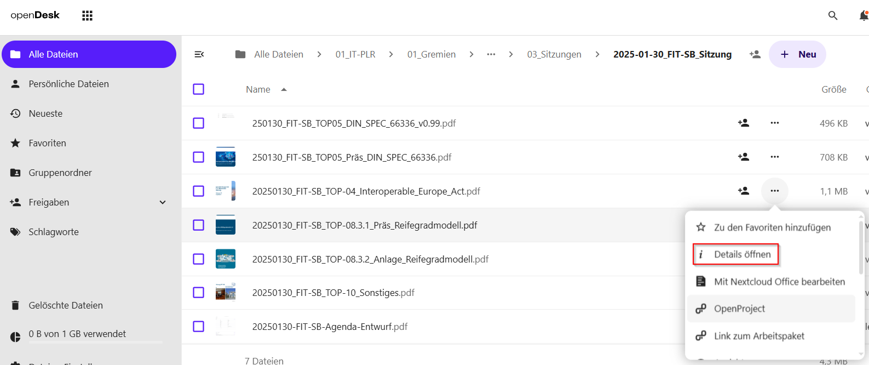The width and height of the screenshot is (869, 365).
Task: Click the Größe column header
Action: (834, 89)
